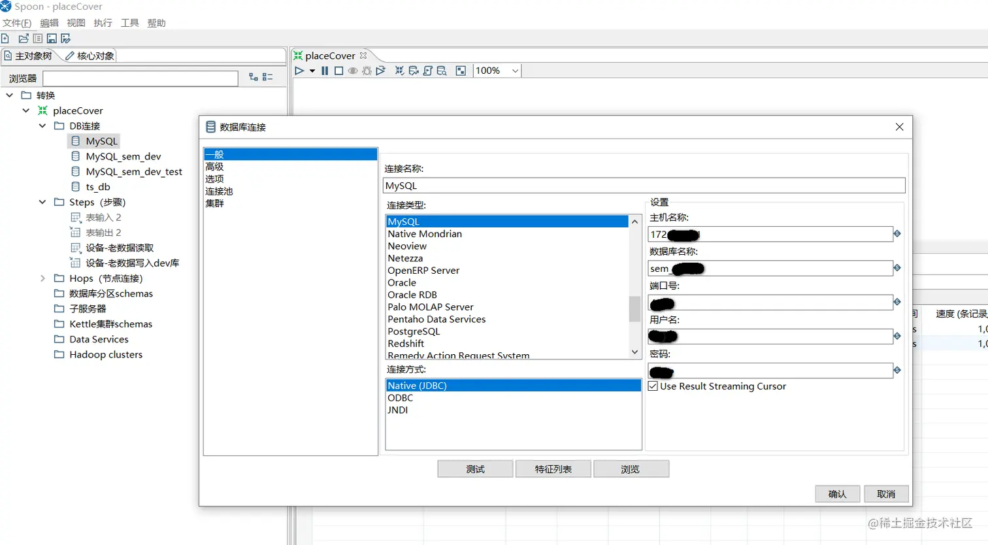The height and width of the screenshot is (545, 988).
Task: Click the get SQL script icon
Action: [428, 71]
